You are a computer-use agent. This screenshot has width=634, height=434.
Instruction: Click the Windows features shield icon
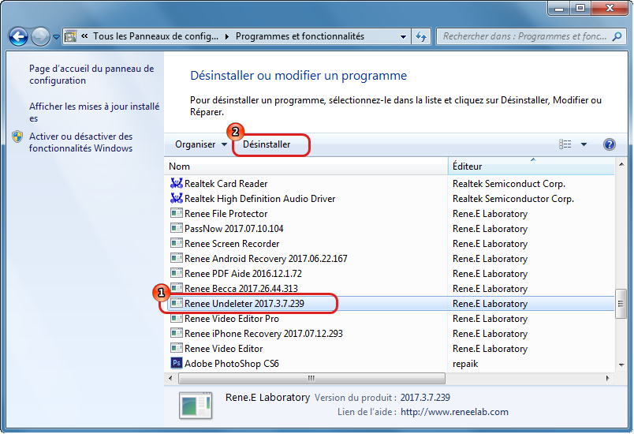[17, 137]
